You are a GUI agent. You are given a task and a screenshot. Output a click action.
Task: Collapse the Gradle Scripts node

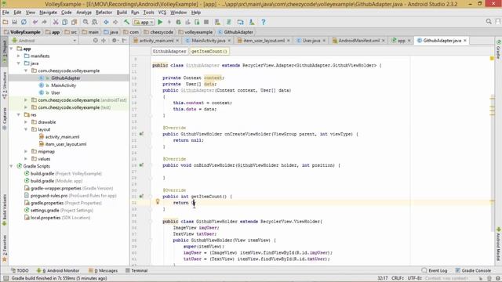point(12,166)
